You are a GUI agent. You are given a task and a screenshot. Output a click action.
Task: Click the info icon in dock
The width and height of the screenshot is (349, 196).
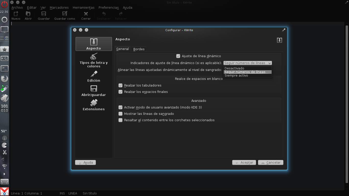[x=4, y=138]
